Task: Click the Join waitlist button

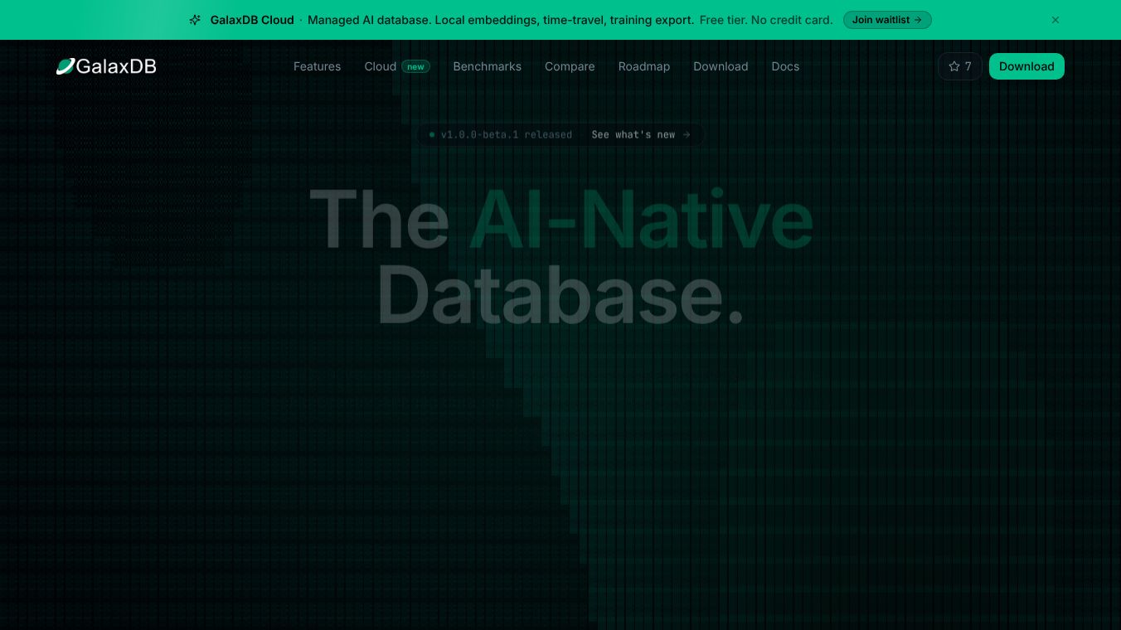Action: [x=887, y=20]
